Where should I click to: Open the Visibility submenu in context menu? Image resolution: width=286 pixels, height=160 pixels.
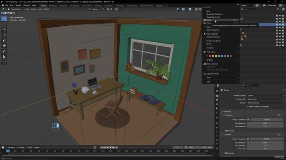click(221, 48)
